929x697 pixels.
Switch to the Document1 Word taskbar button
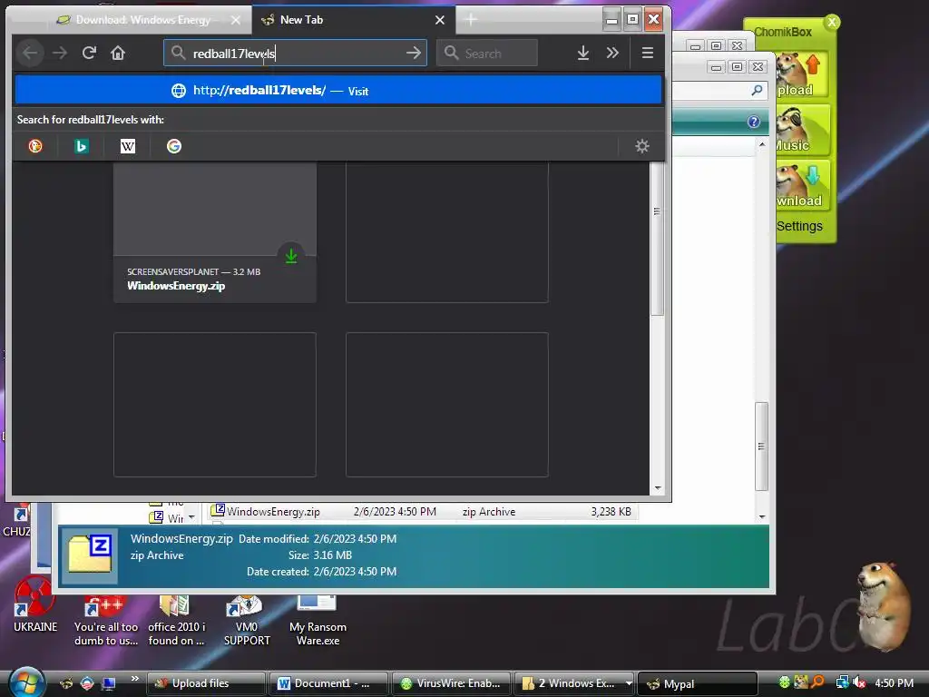point(328,683)
